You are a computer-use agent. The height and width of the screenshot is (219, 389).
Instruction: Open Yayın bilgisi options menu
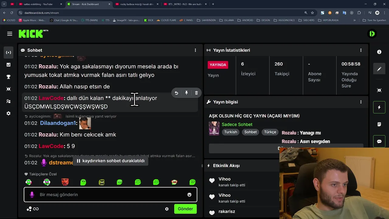361,102
